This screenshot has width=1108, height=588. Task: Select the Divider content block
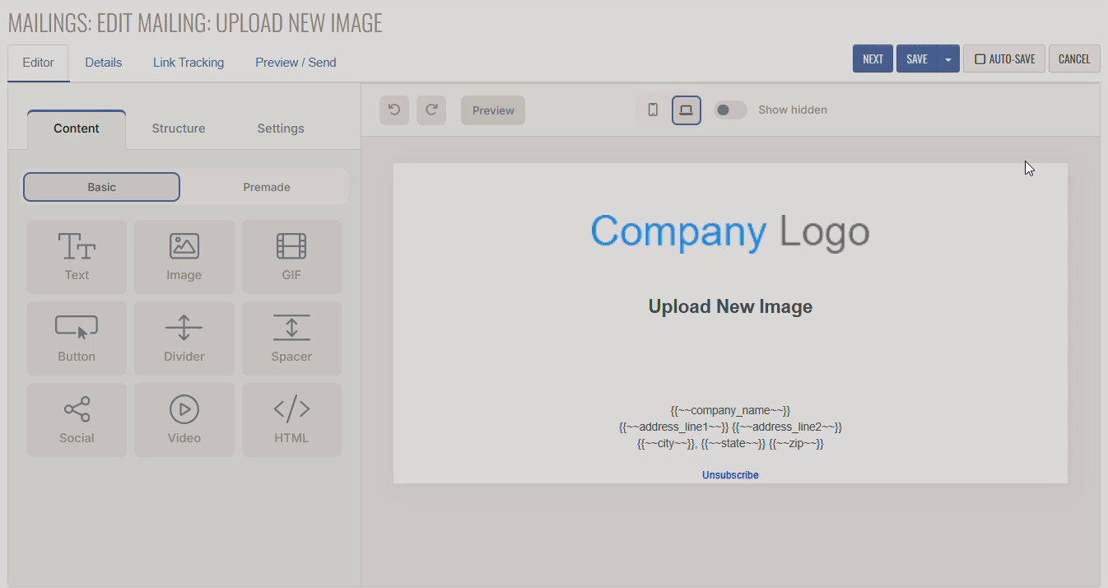(x=184, y=338)
